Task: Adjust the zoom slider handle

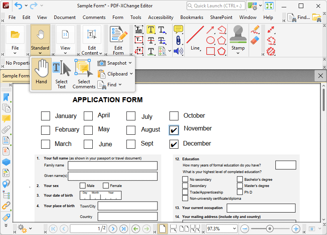Action: pyautogui.click(x=270, y=229)
